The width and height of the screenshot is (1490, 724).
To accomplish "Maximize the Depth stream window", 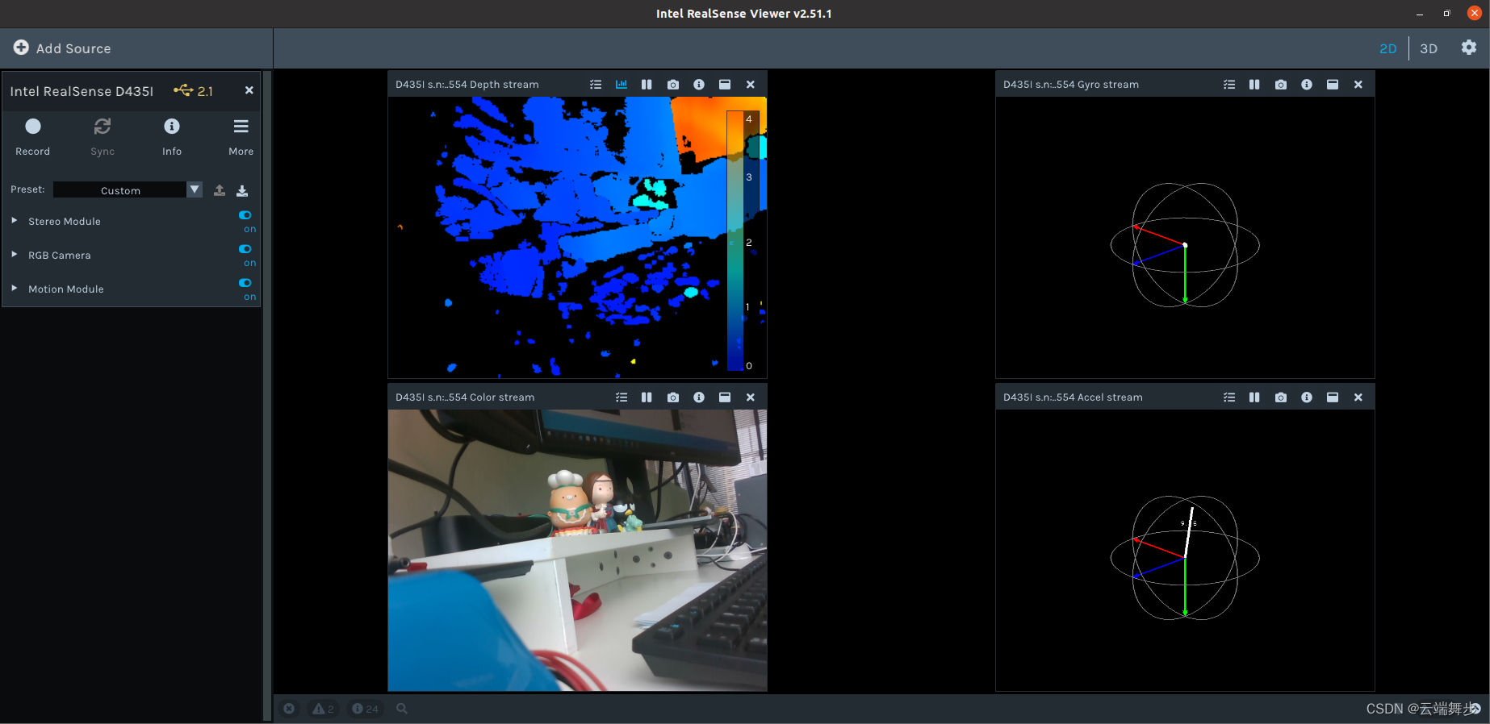I will (725, 85).
